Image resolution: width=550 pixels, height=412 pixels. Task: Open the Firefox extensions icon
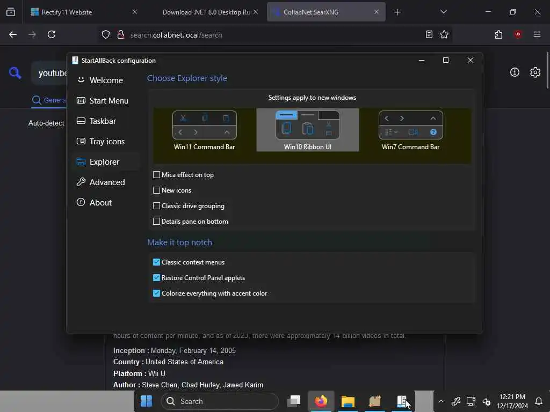point(498,34)
